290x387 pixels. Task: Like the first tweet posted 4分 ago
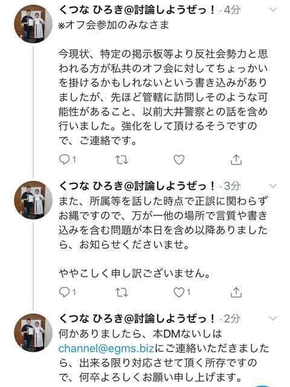click(179, 160)
